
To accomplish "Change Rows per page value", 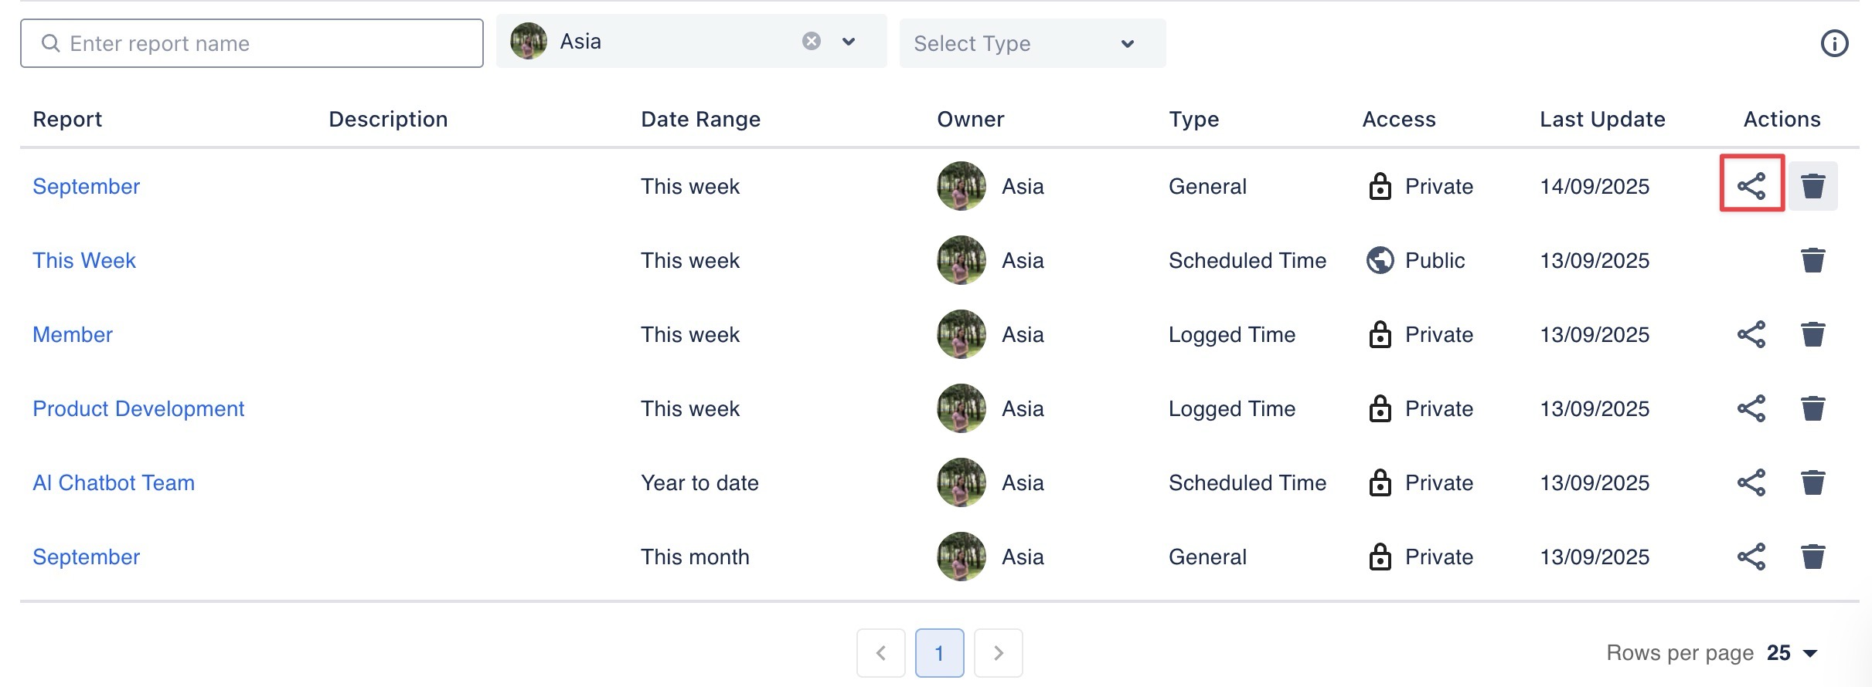I will [x=1792, y=653].
